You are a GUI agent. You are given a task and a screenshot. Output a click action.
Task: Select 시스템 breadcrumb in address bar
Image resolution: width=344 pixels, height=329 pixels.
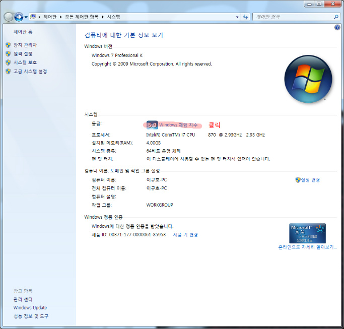(113, 17)
